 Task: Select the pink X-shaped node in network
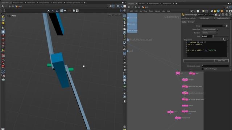click(x=178, y=73)
